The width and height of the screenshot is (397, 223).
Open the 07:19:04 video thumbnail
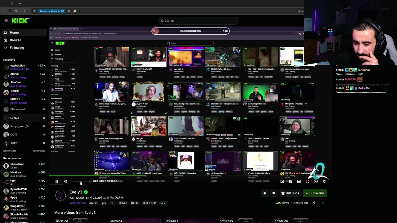(x=136, y=221)
